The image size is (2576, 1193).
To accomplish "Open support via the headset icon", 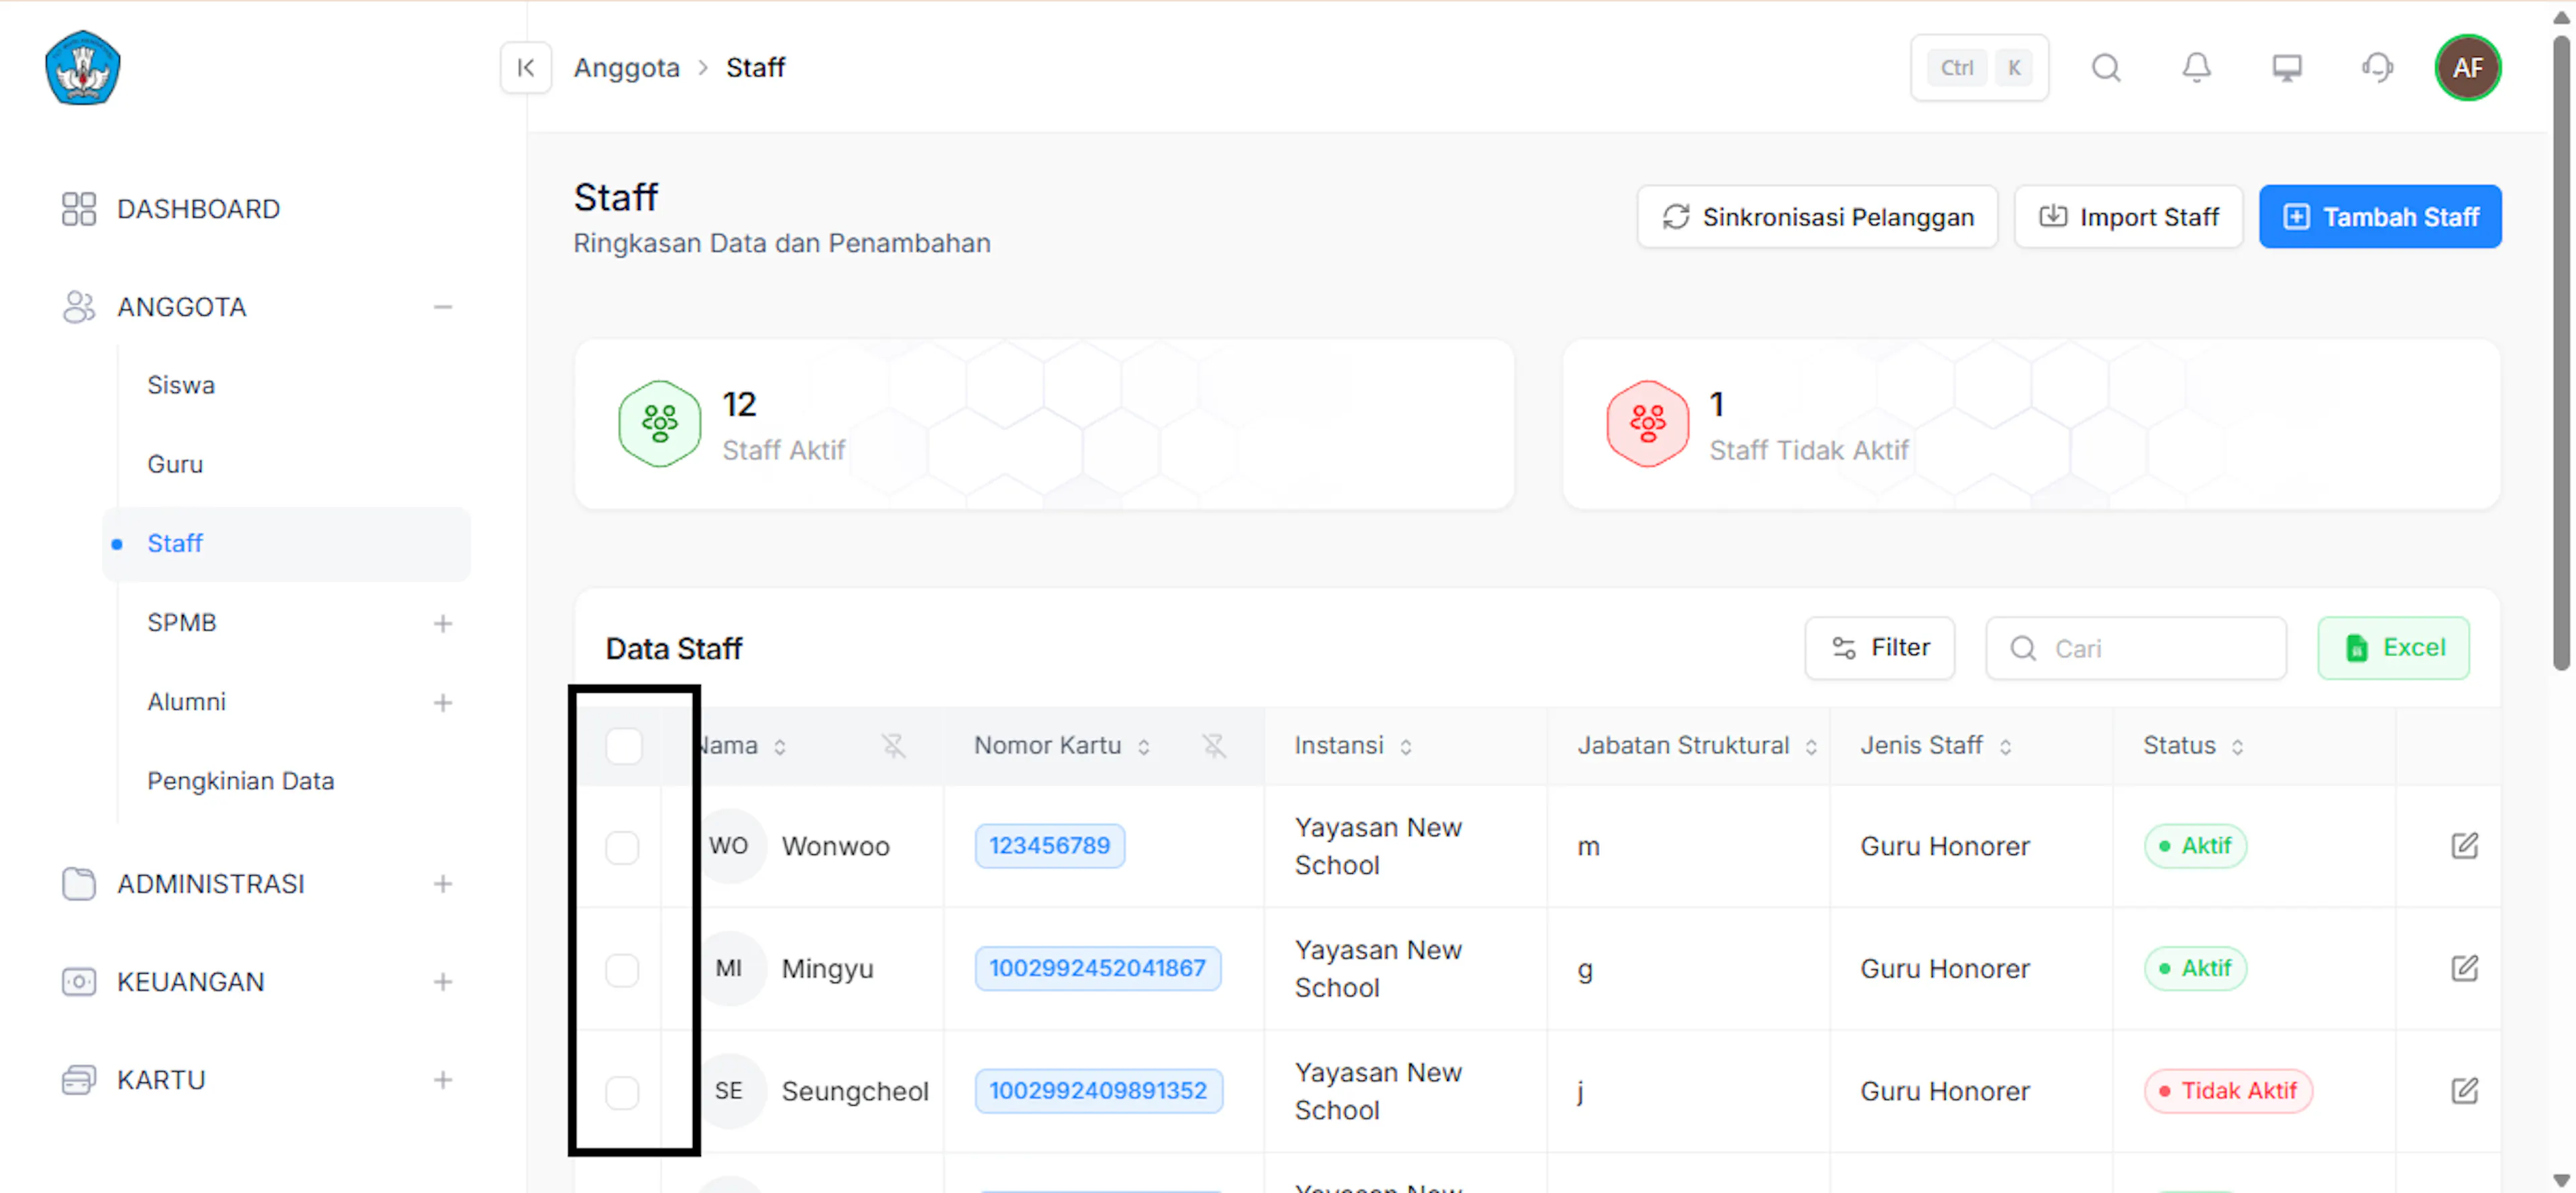I will tap(2377, 67).
